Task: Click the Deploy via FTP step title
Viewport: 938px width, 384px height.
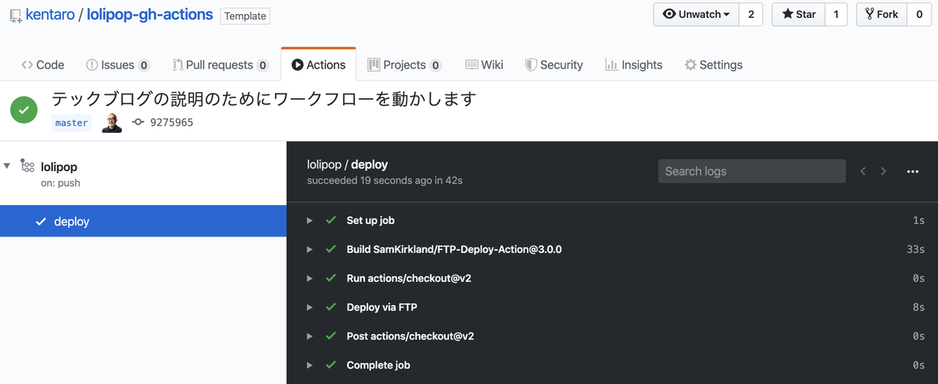Action: coord(381,308)
